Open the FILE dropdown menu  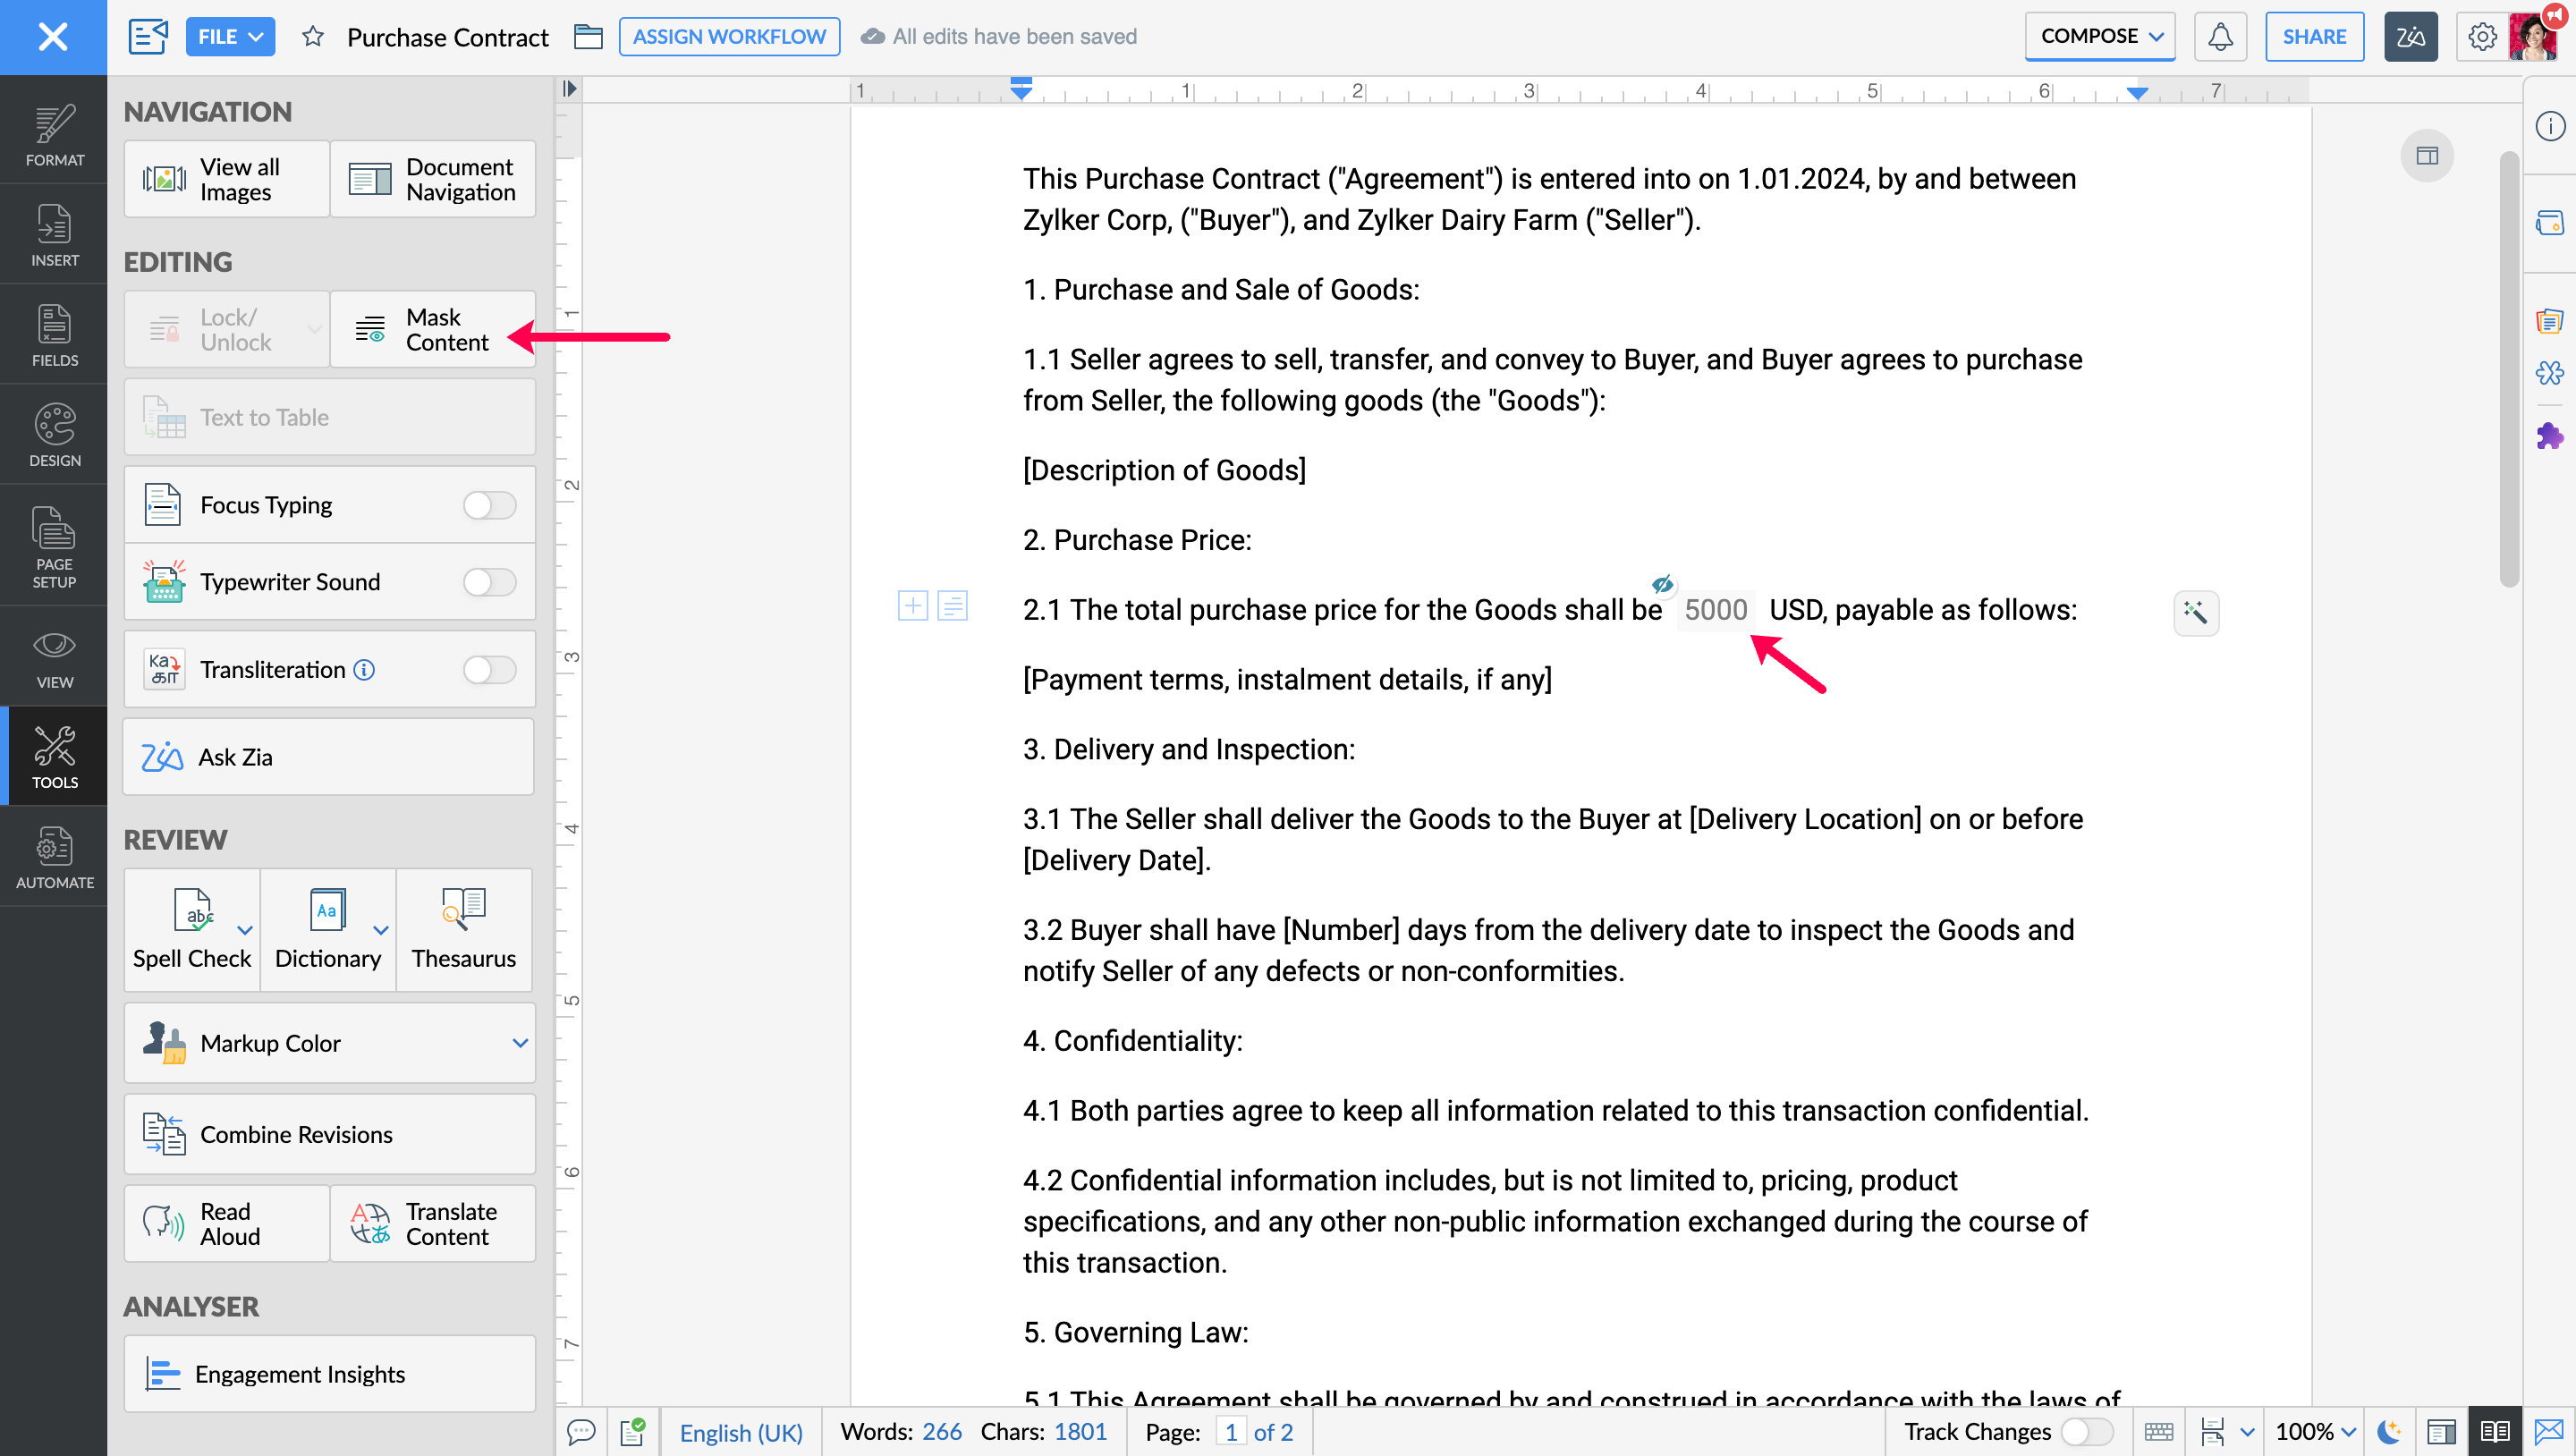pyautogui.click(x=230, y=37)
